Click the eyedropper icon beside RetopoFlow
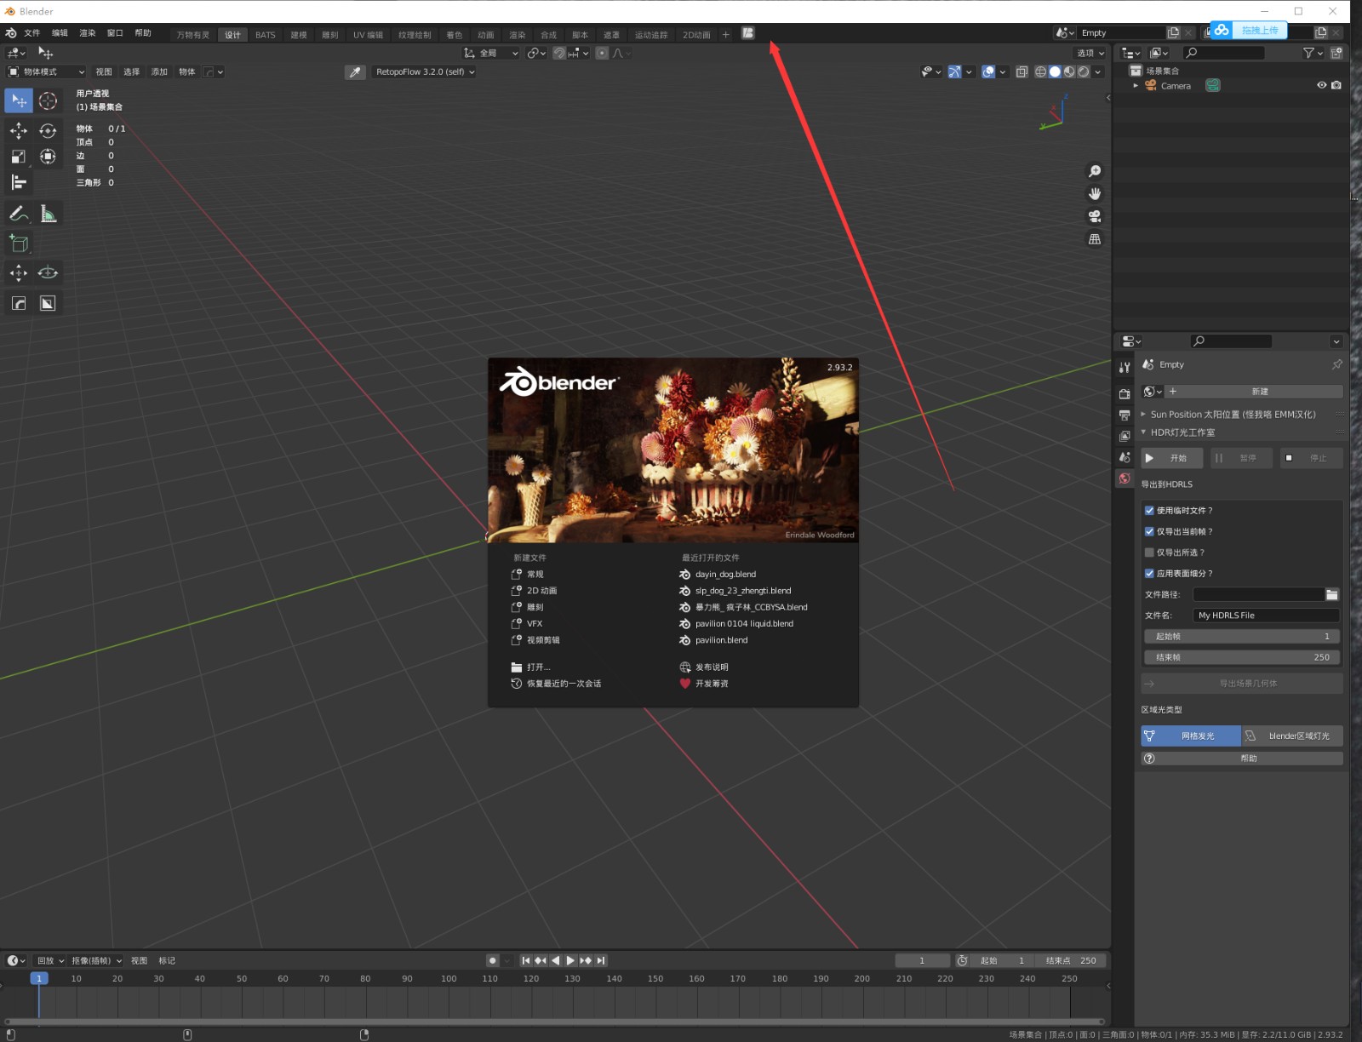Screen dimensions: 1362x1042 pyautogui.click(x=355, y=72)
